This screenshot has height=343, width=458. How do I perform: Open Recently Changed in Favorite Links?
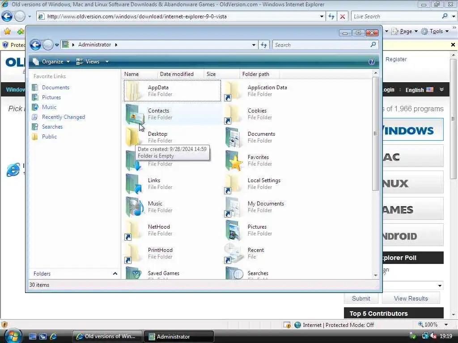(64, 117)
